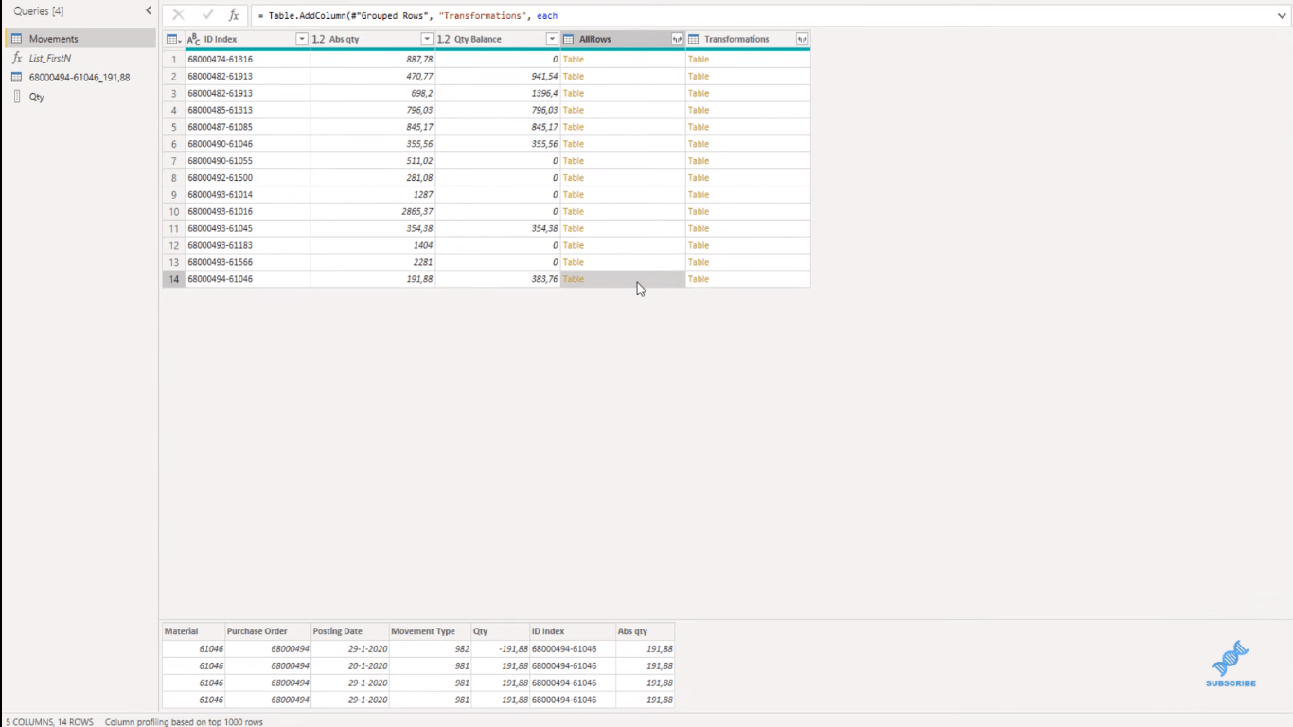Click cell 68000485-61313 in ID Index

(x=247, y=110)
